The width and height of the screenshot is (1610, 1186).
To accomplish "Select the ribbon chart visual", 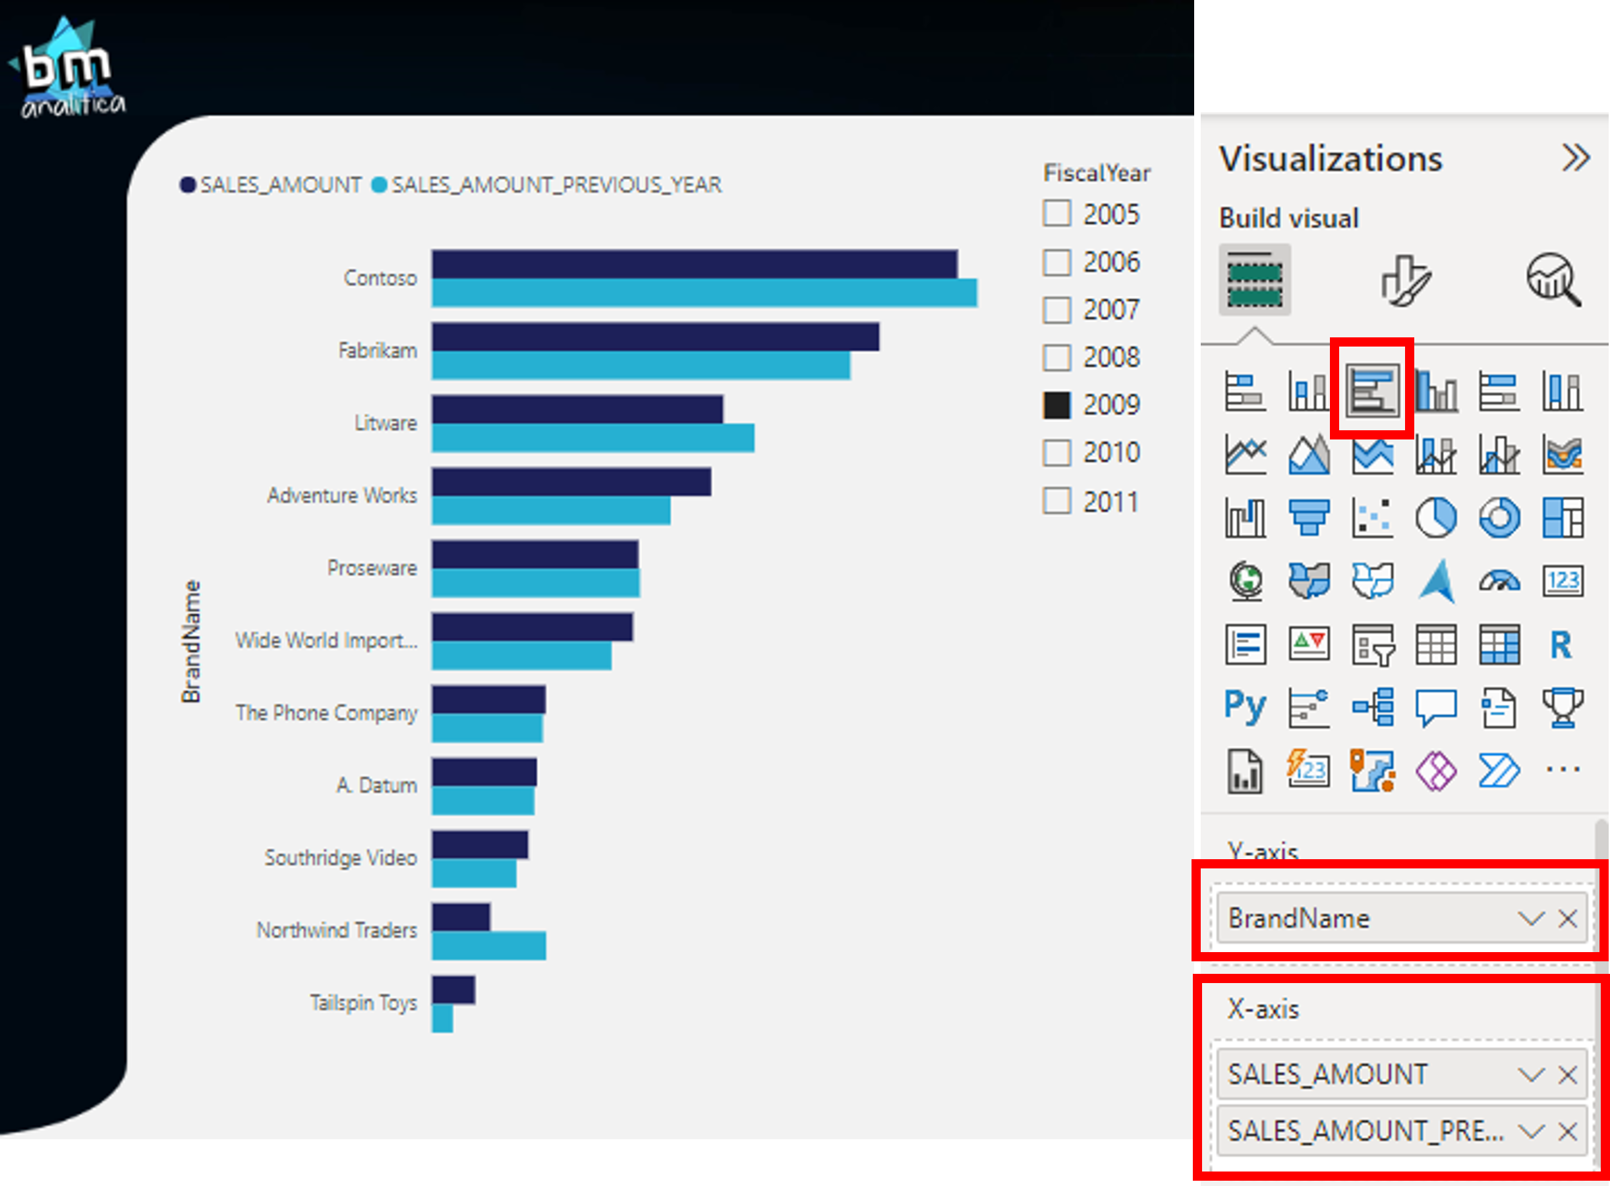I will [1563, 455].
